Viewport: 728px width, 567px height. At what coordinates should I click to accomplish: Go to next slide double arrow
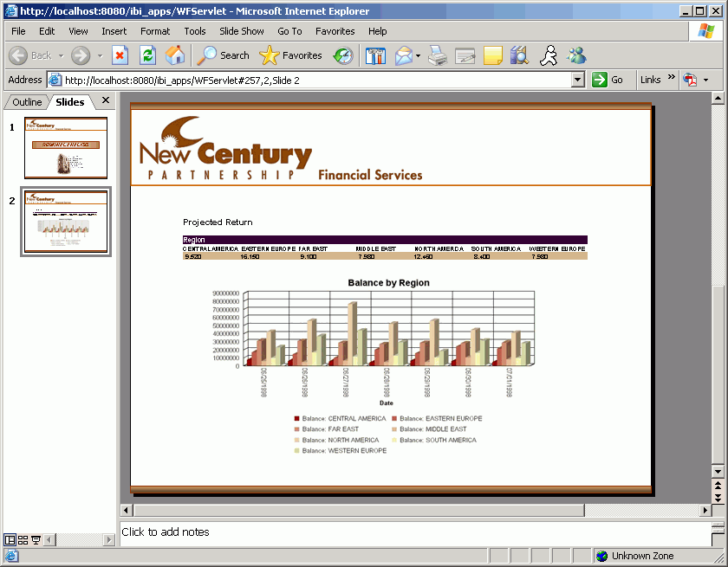click(718, 498)
